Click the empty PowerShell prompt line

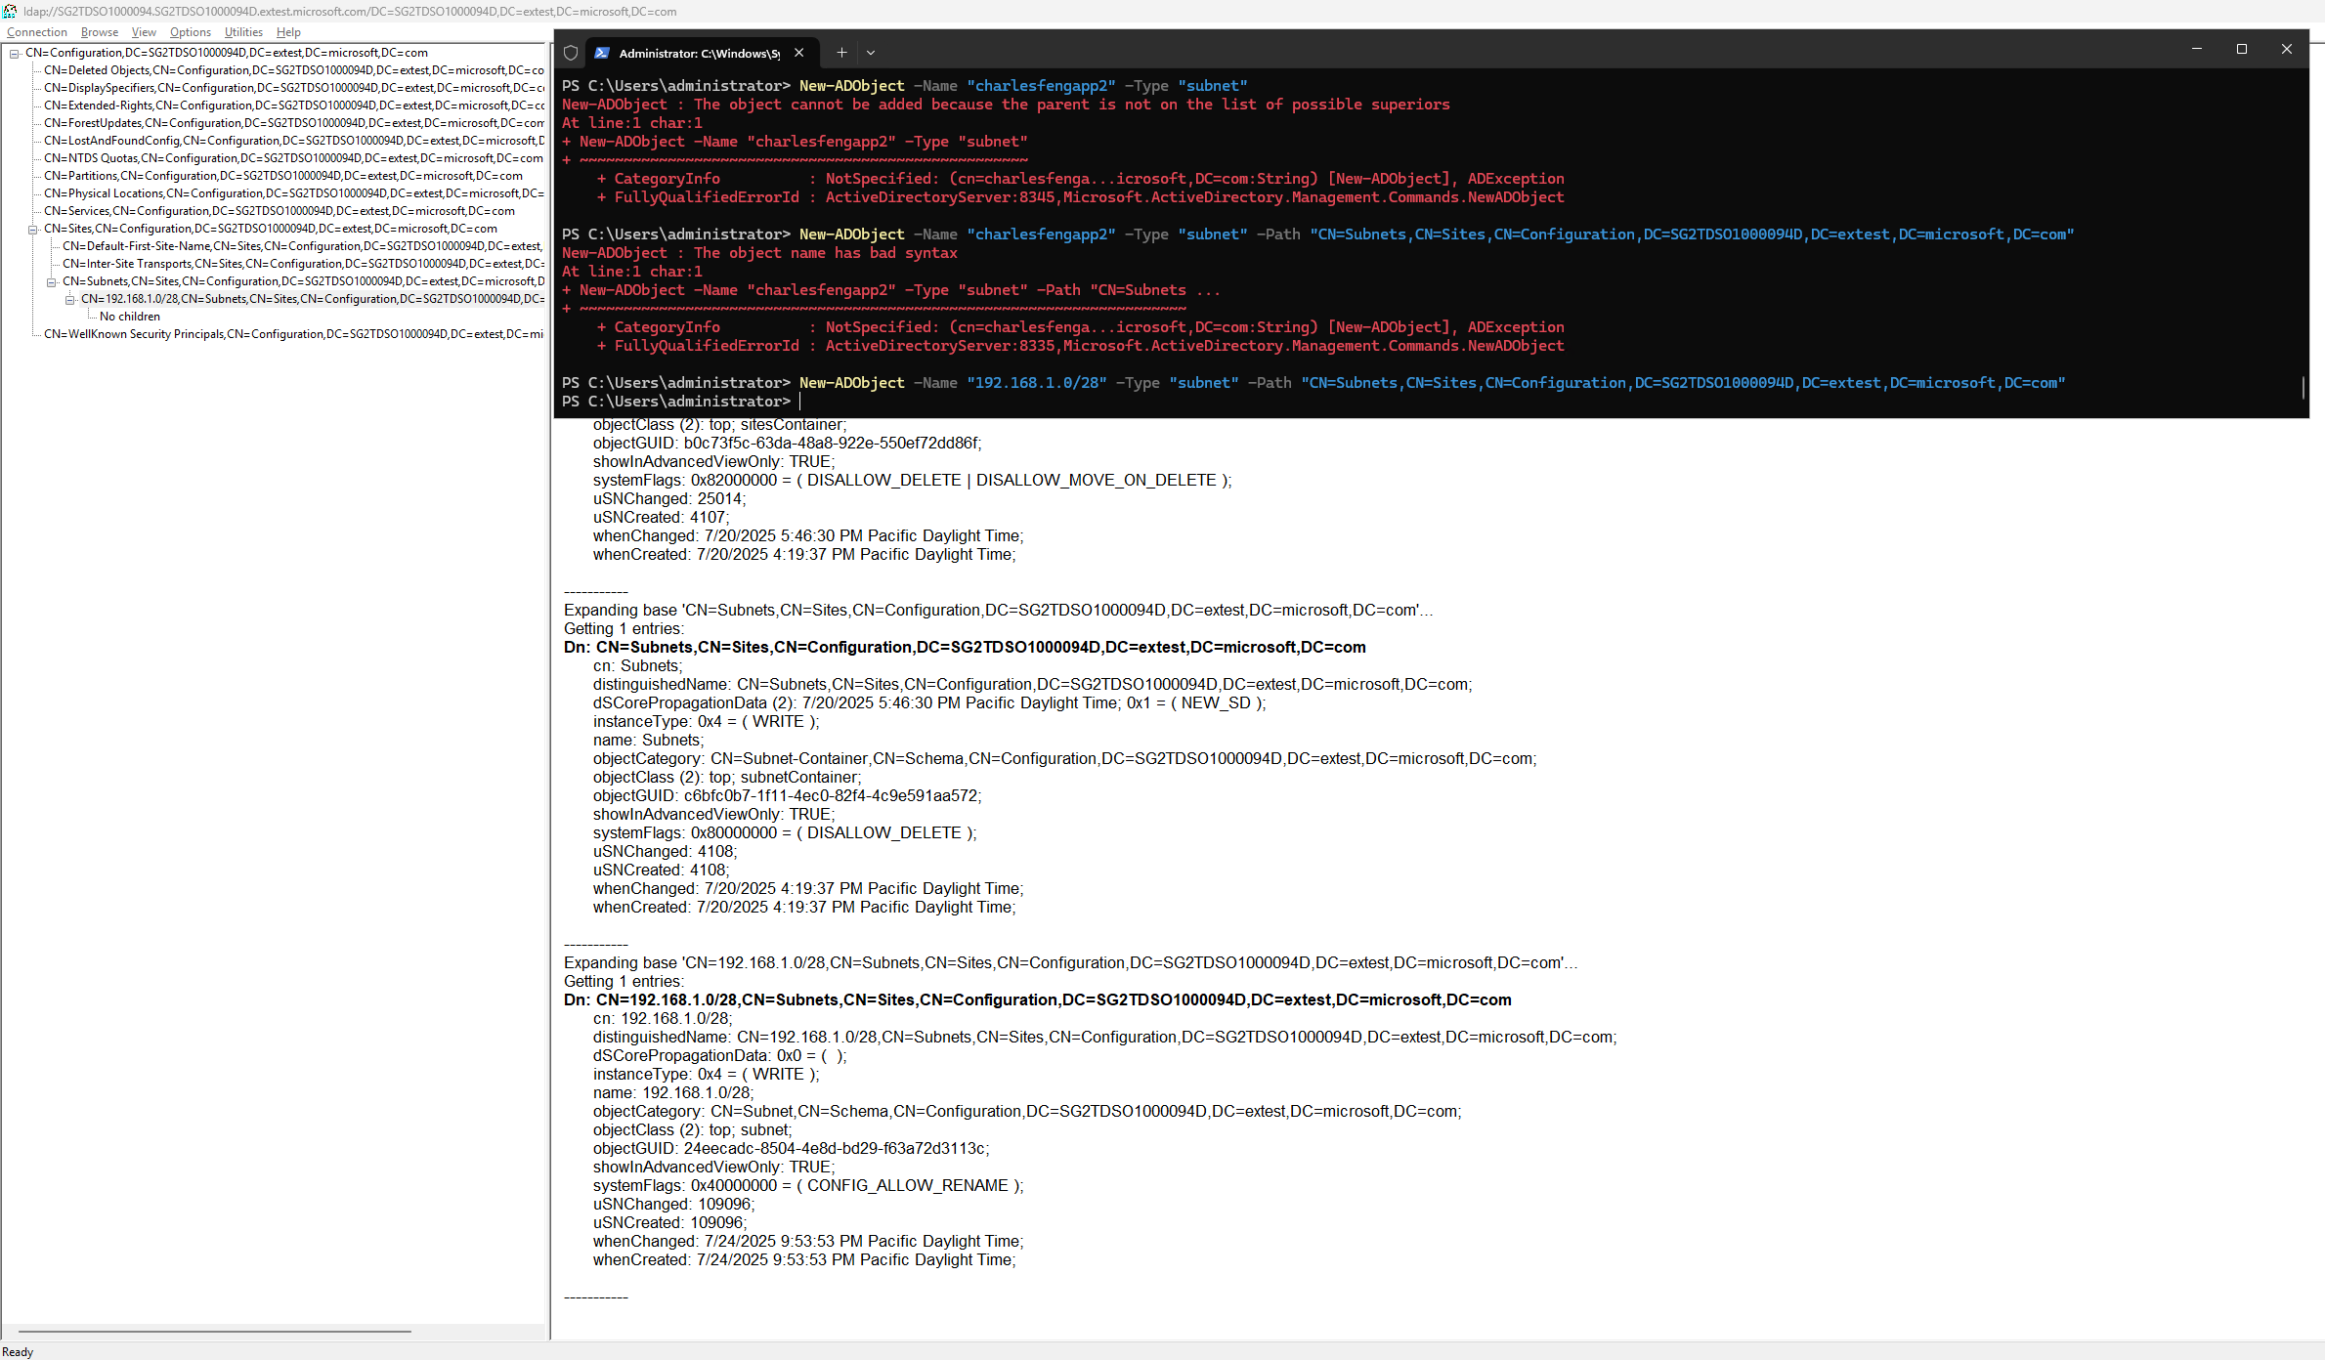pyautogui.click(x=682, y=402)
